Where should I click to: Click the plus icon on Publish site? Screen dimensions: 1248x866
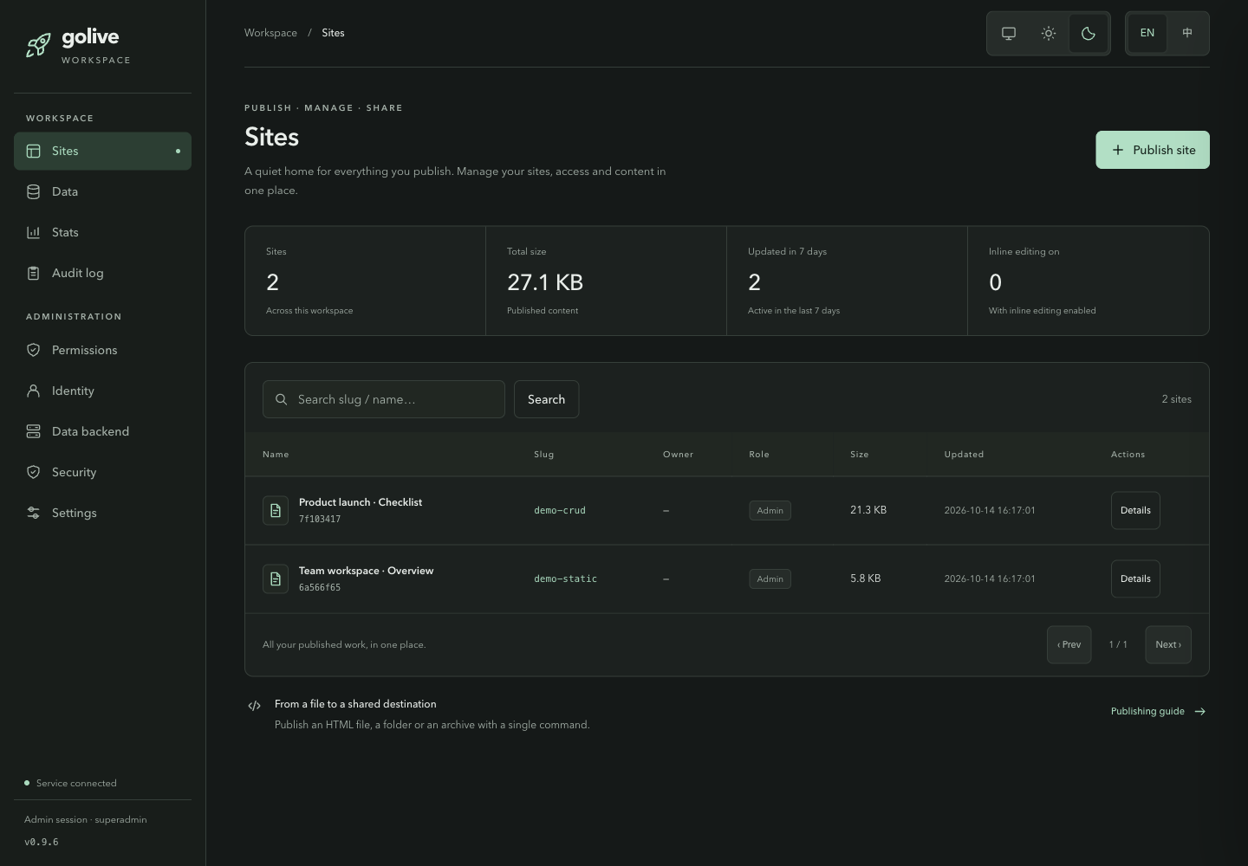(x=1118, y=150)
